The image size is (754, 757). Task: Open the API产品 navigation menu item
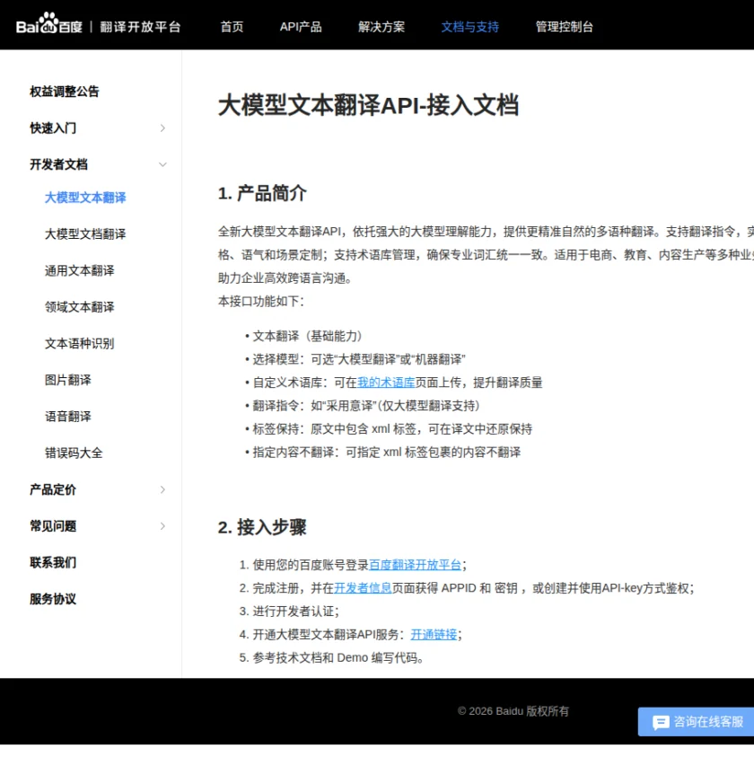[x=301, y=27]
